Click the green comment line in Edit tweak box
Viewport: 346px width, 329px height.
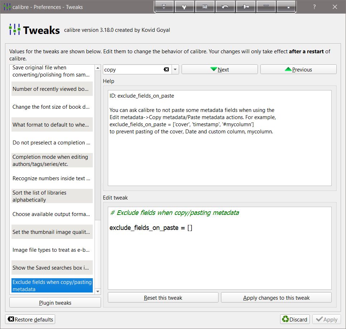[174, 213]
